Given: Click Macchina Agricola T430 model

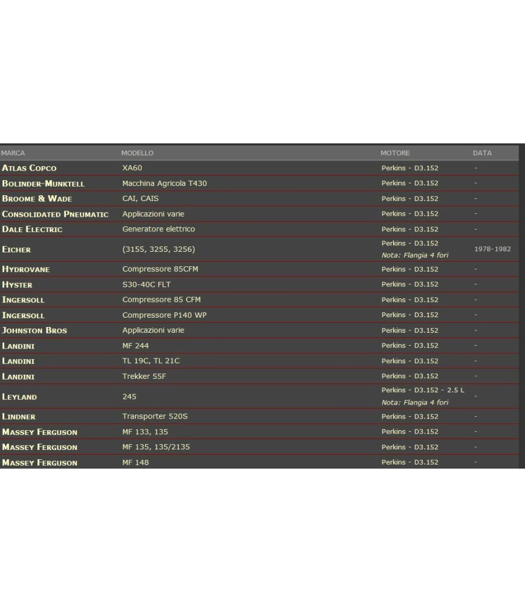Looking at the screenshot, I should 164,183.
